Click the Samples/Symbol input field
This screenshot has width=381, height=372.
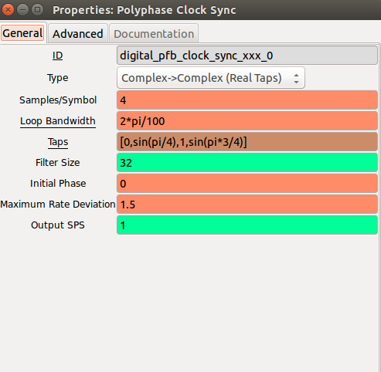(247, 100)
